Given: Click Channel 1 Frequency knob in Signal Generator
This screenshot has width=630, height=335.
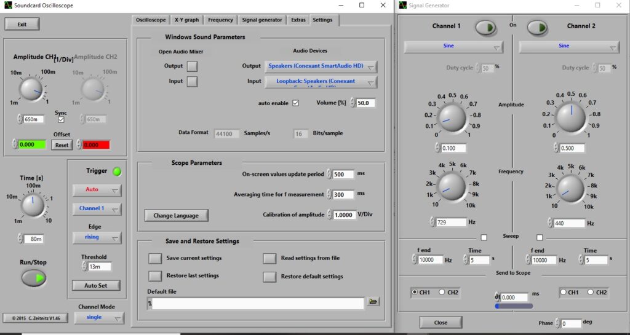Looking at the screenshot, I should tap(451, 187).
